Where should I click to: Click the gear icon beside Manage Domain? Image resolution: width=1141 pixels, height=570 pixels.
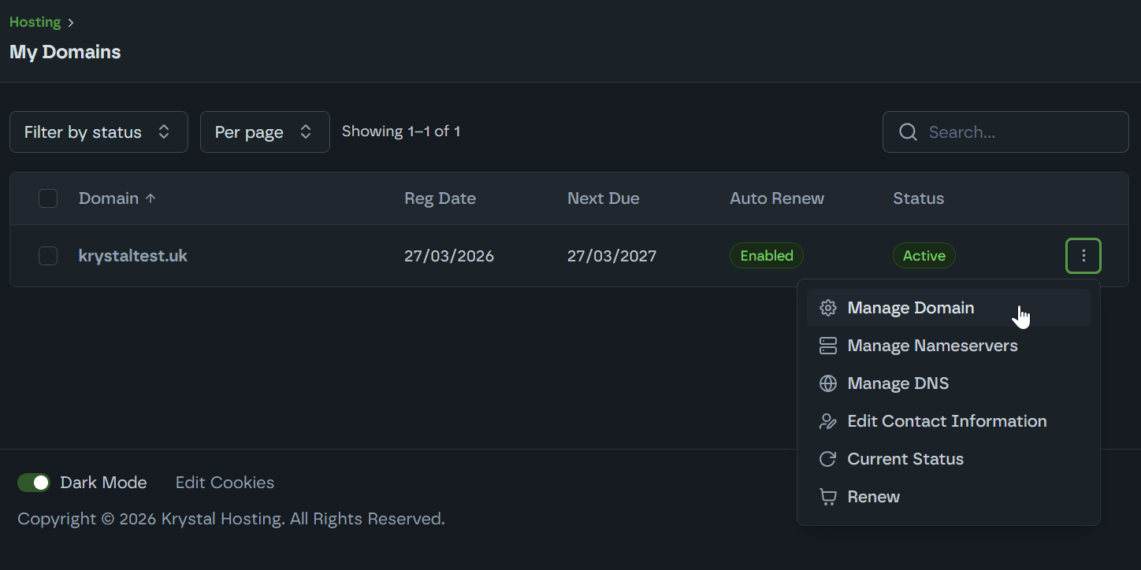tap(827, 308)
